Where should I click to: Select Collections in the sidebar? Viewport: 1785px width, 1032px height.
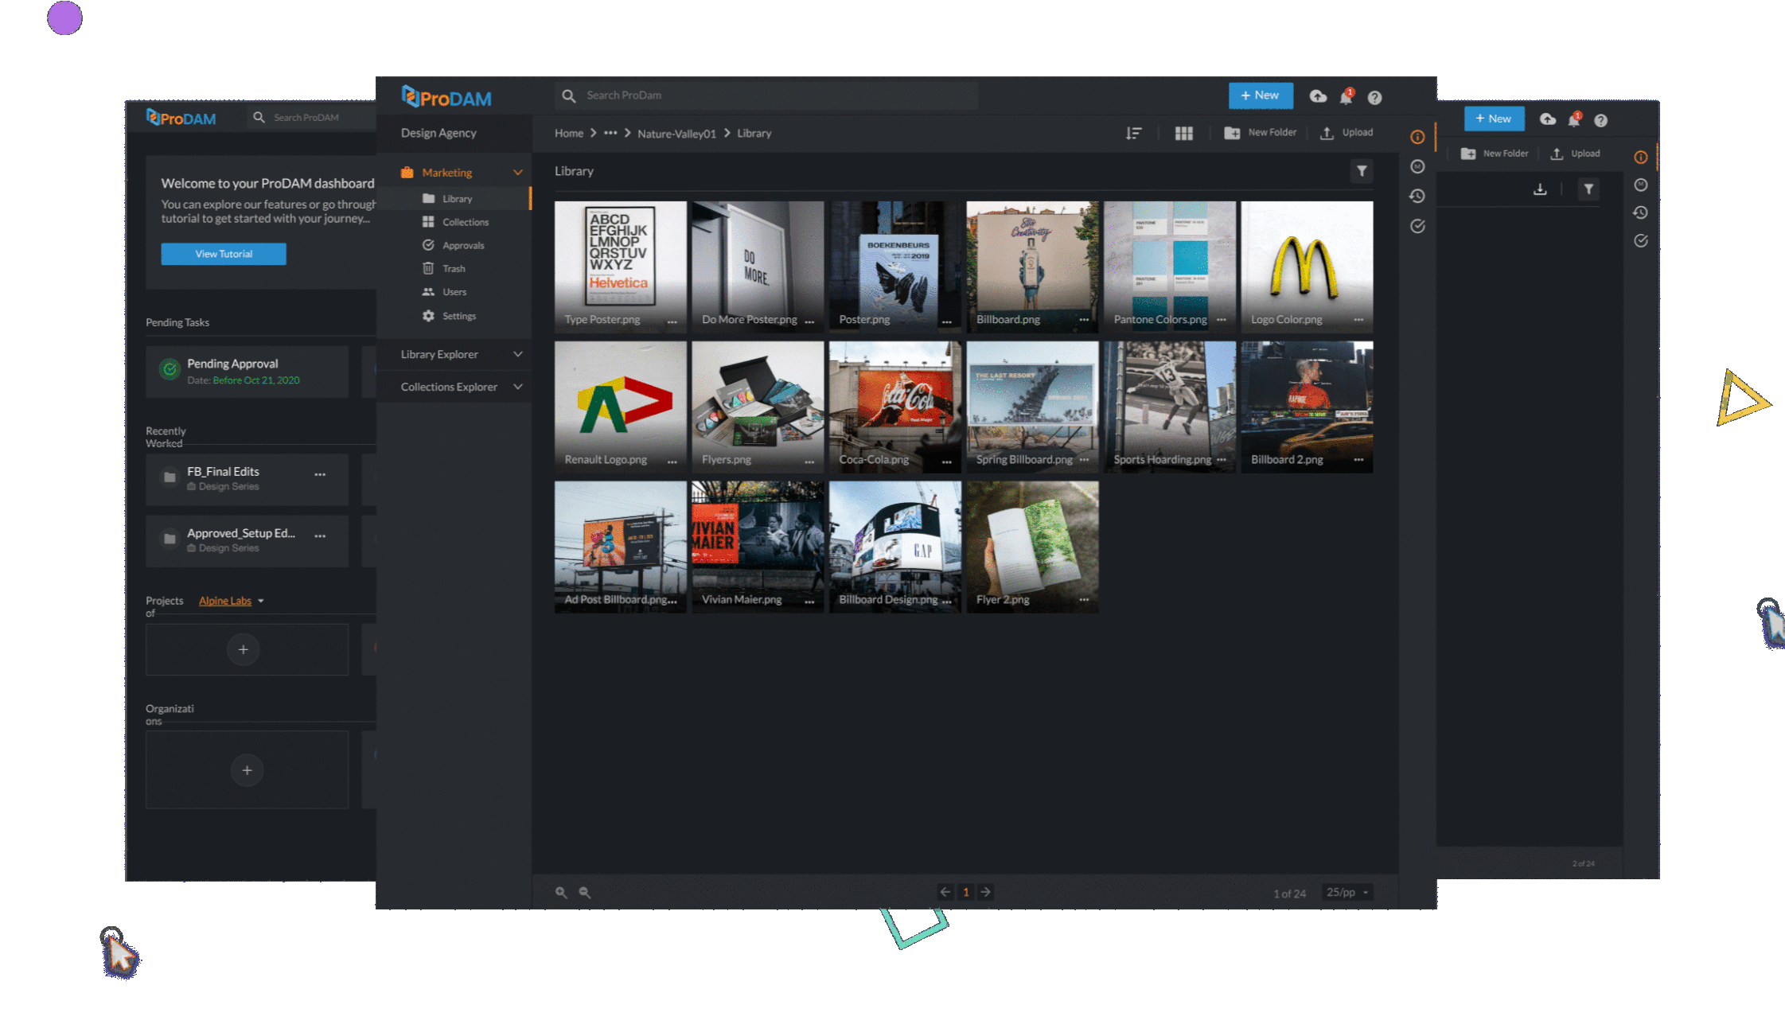point(465,222)
